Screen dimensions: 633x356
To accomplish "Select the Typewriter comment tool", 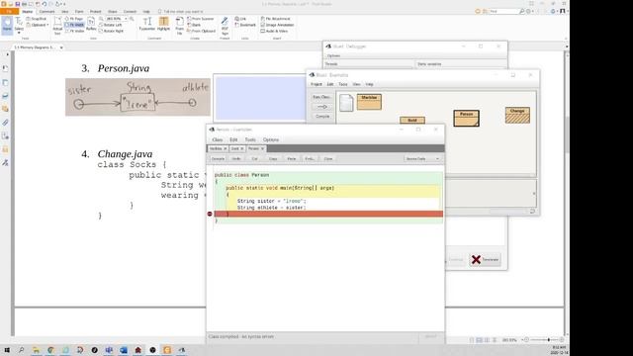I will (147, 24).
